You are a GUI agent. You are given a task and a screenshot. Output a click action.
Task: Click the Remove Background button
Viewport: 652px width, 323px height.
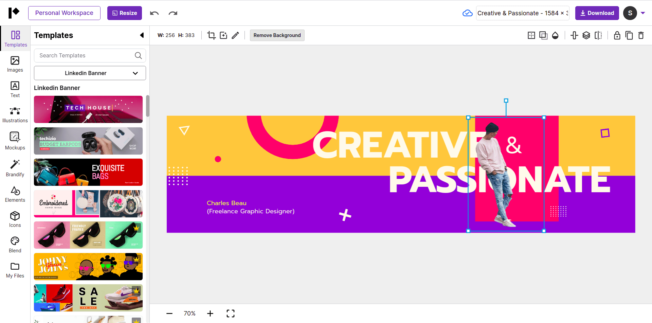277,35
